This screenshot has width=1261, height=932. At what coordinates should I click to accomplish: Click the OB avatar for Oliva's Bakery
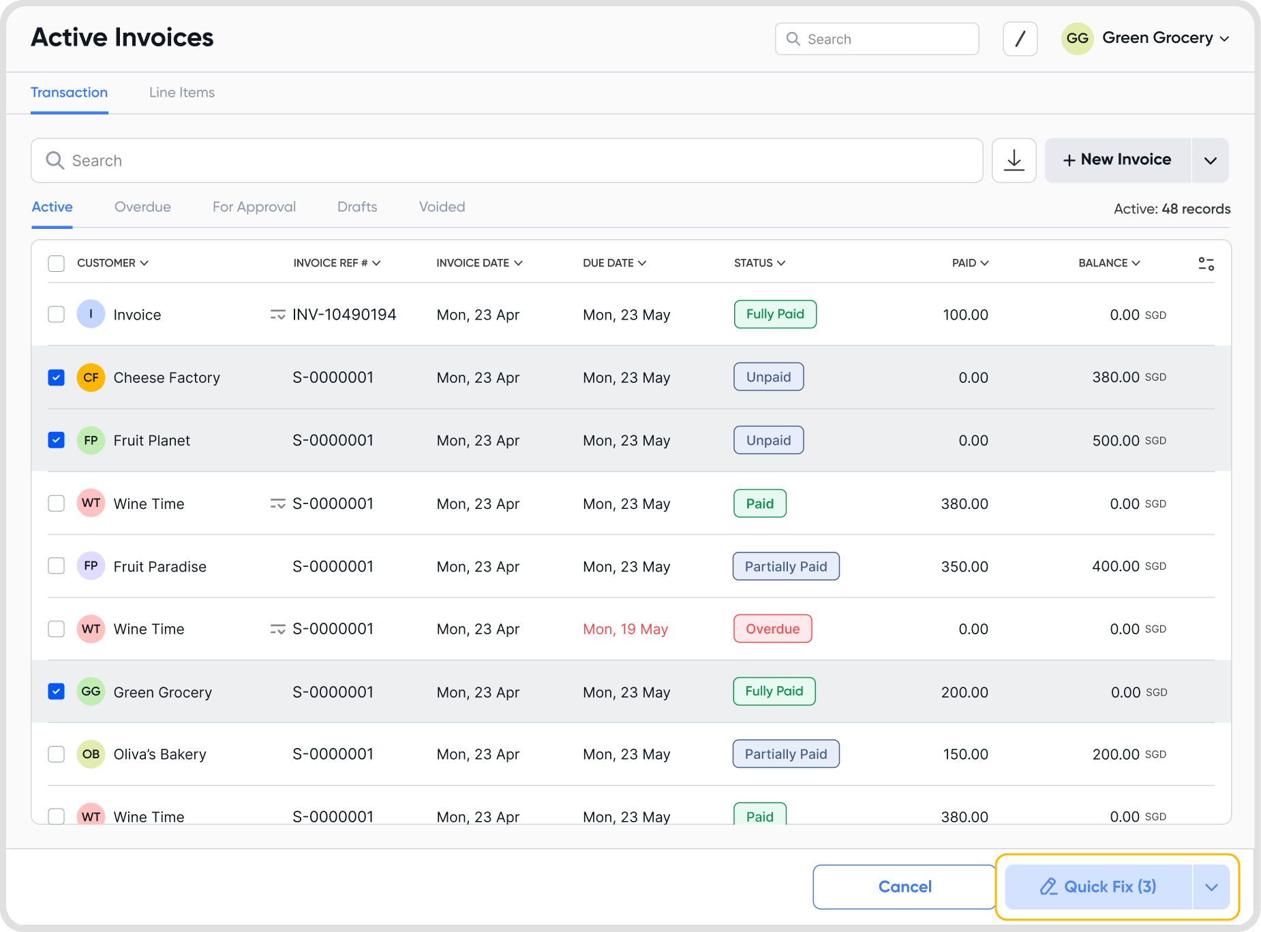pos(91,754)
